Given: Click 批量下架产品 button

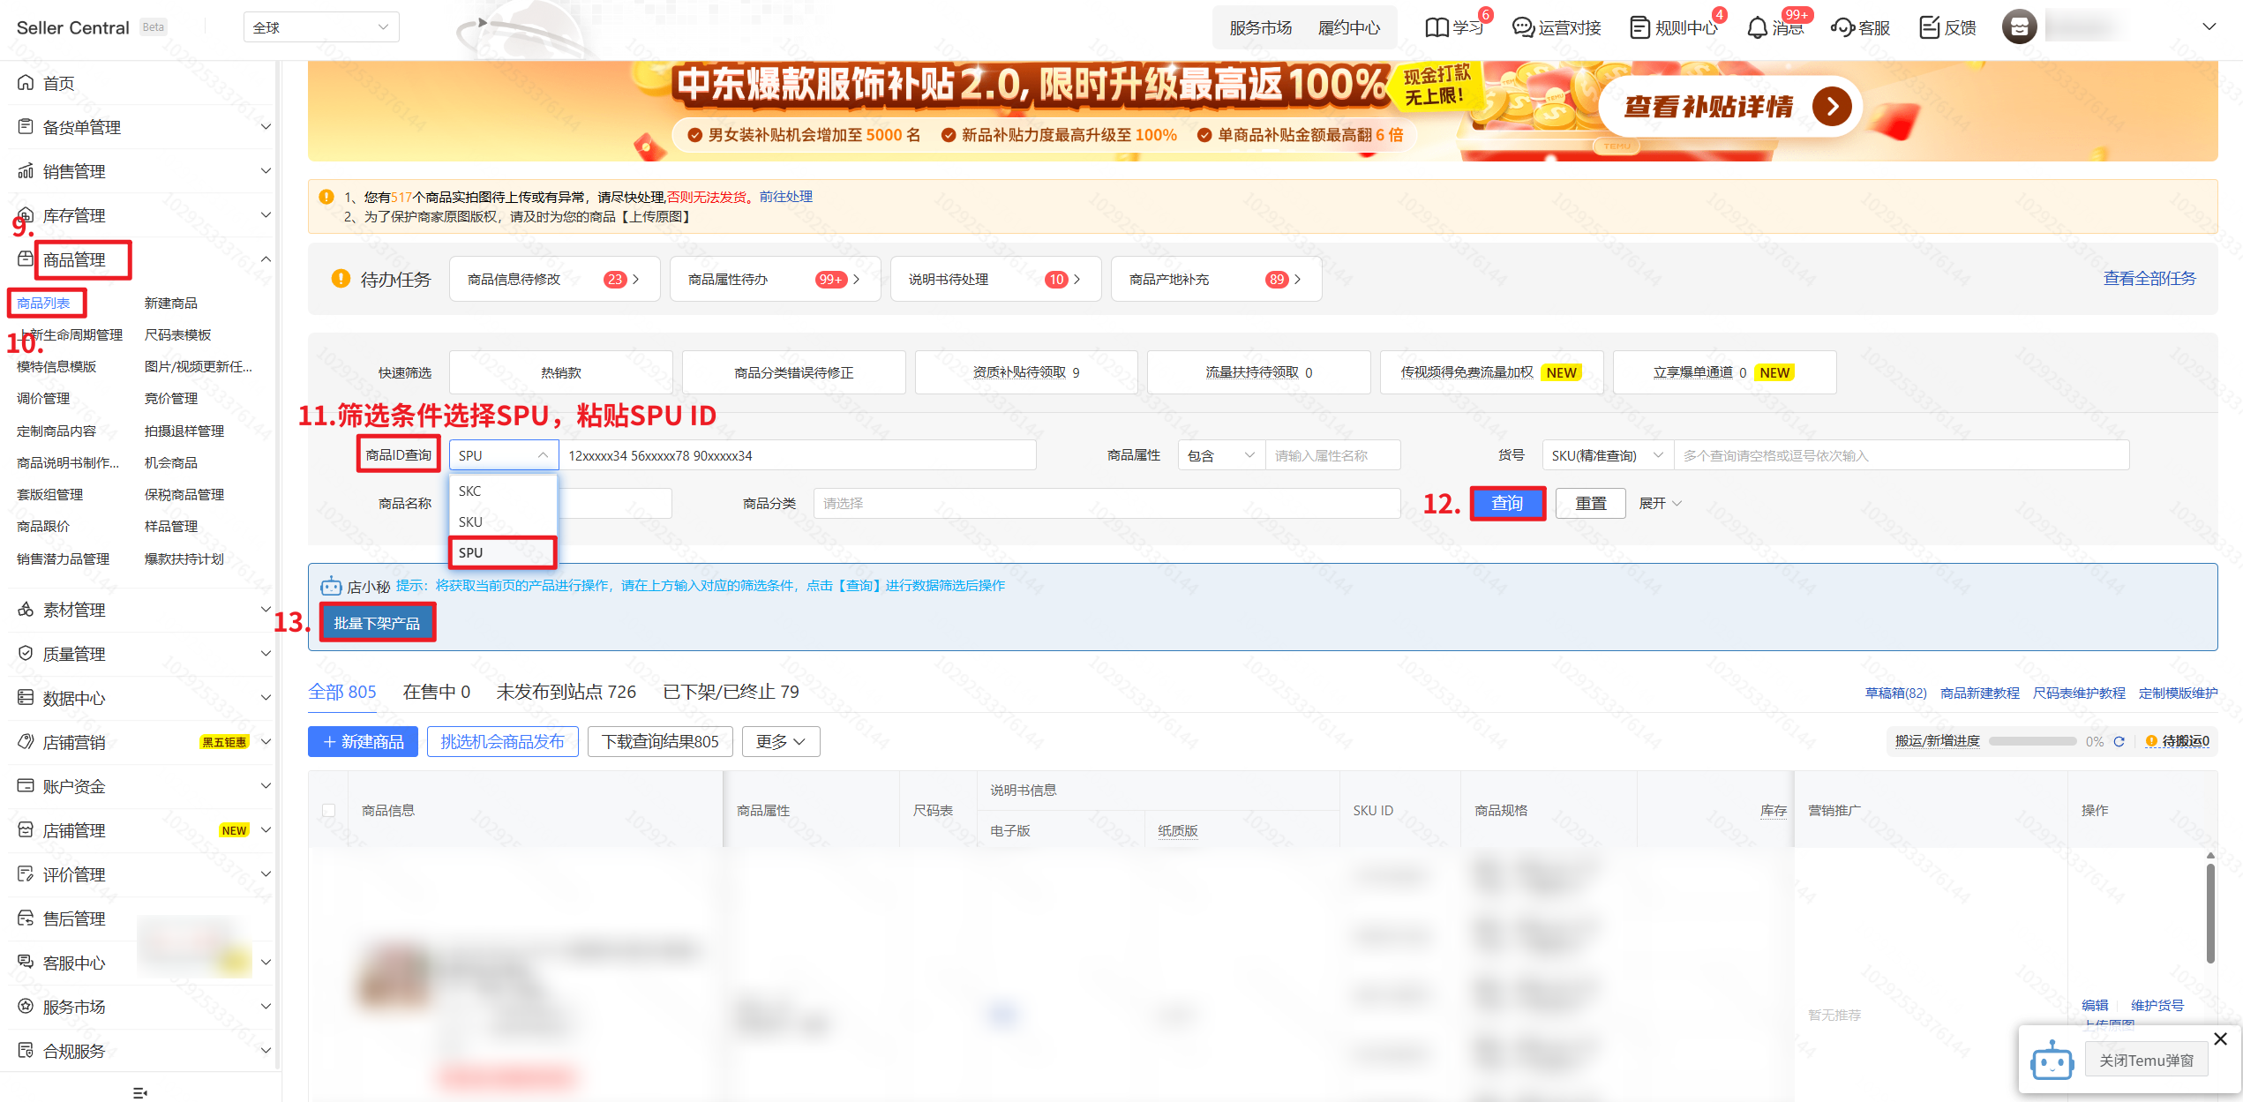Looking at the screenshot, I should (377, 623).
